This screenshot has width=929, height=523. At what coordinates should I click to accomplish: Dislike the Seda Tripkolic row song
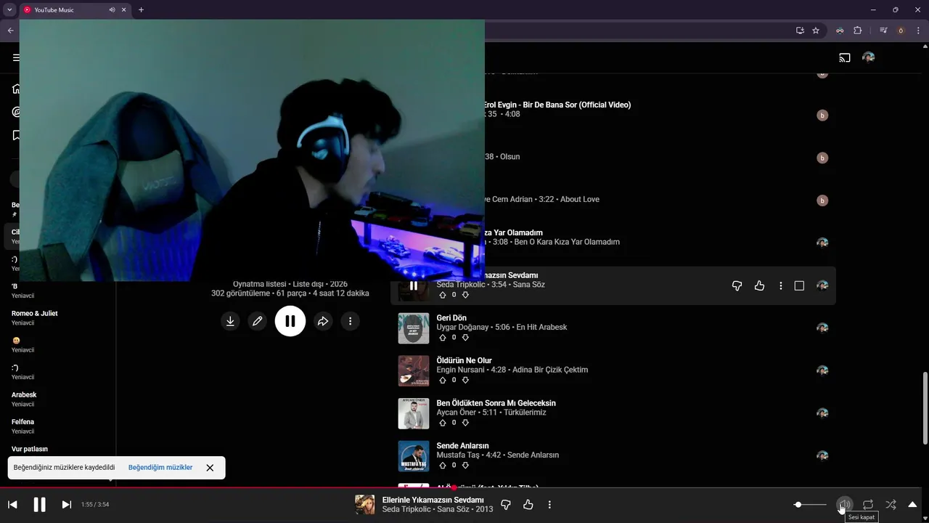point(737,286)
